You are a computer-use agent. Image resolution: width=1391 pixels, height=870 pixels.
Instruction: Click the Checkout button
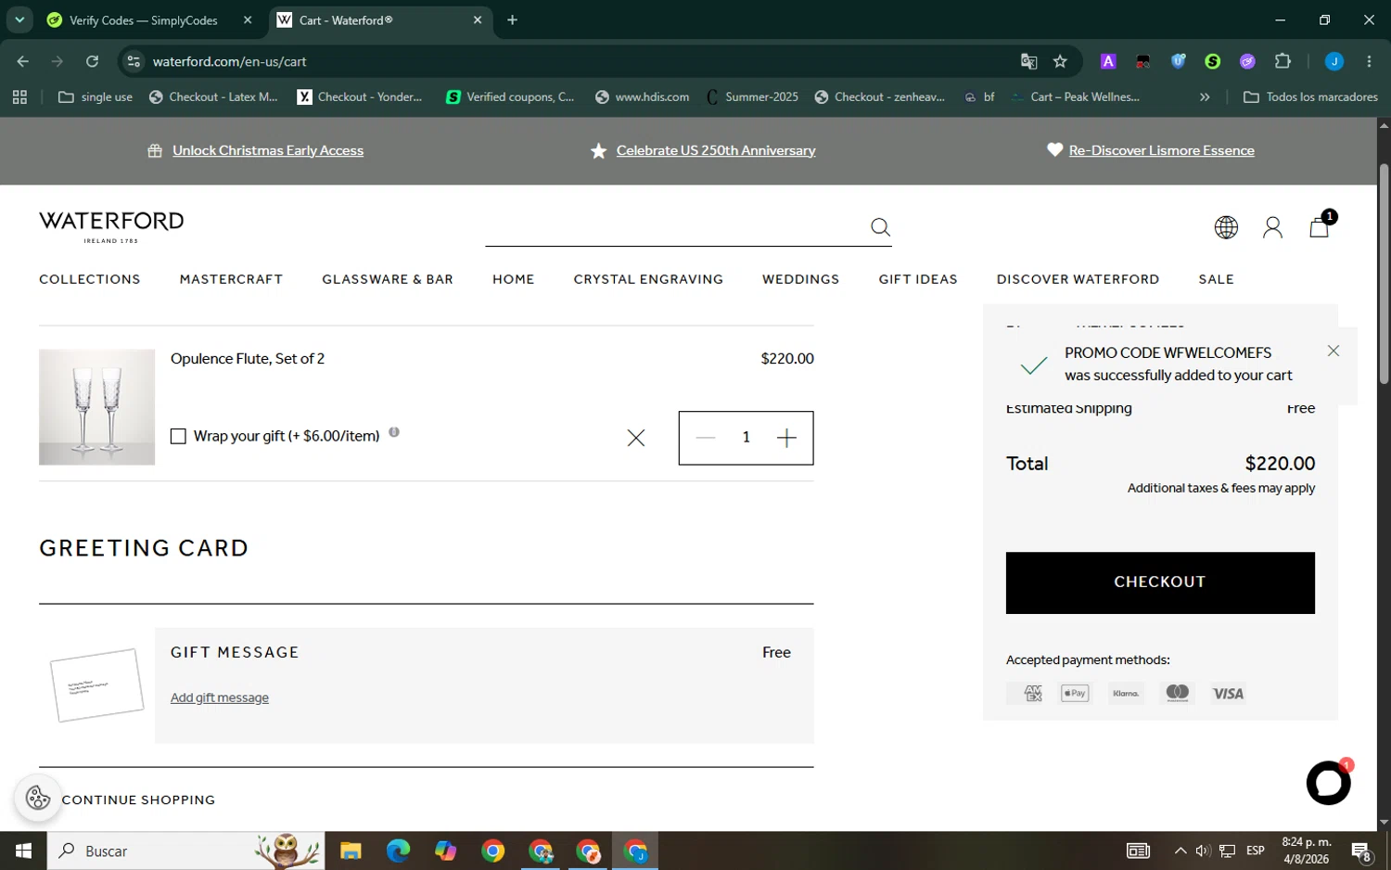tap(1160, 582)
